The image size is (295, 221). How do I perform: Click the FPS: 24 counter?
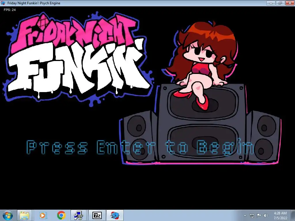(x=10, y=10)
